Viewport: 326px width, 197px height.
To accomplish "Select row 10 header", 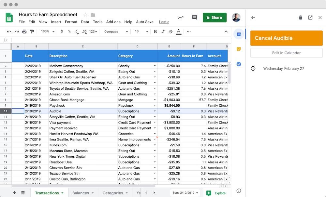I will [6, 111].
